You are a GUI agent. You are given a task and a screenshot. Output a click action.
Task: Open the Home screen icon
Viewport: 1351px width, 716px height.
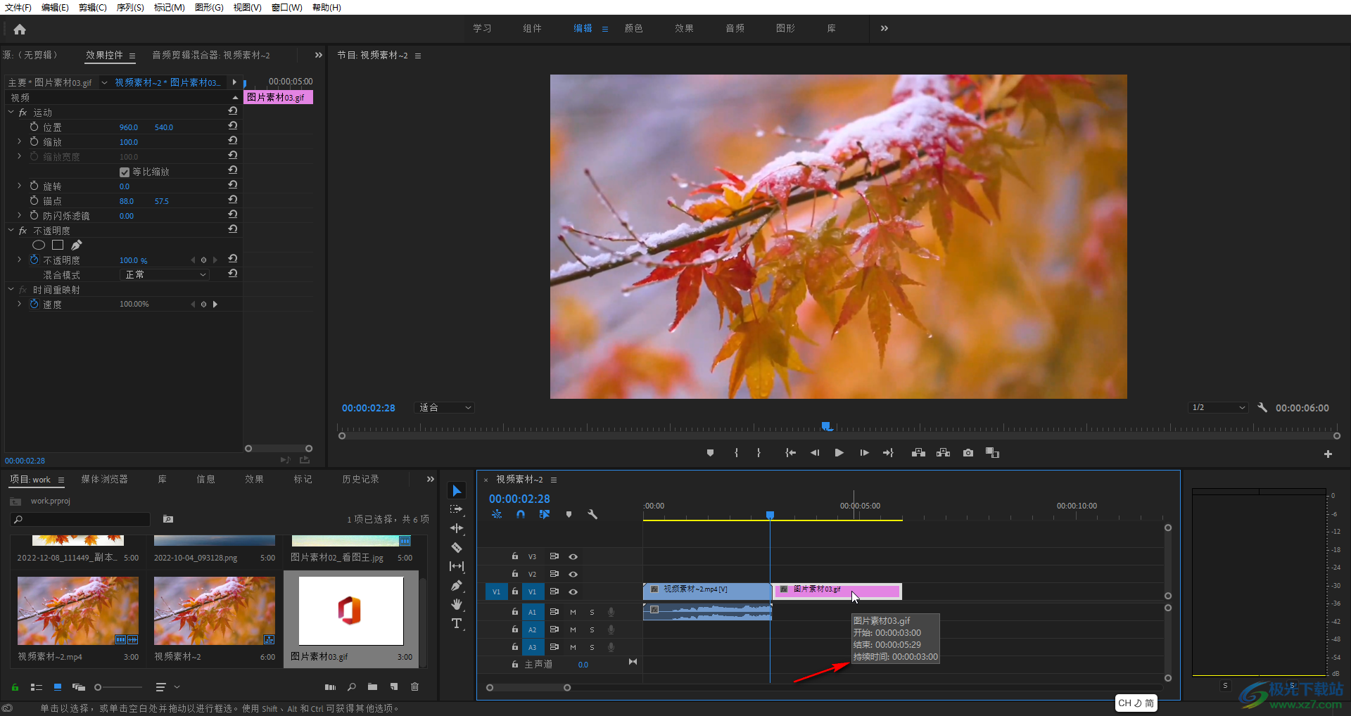click(20, 29)
